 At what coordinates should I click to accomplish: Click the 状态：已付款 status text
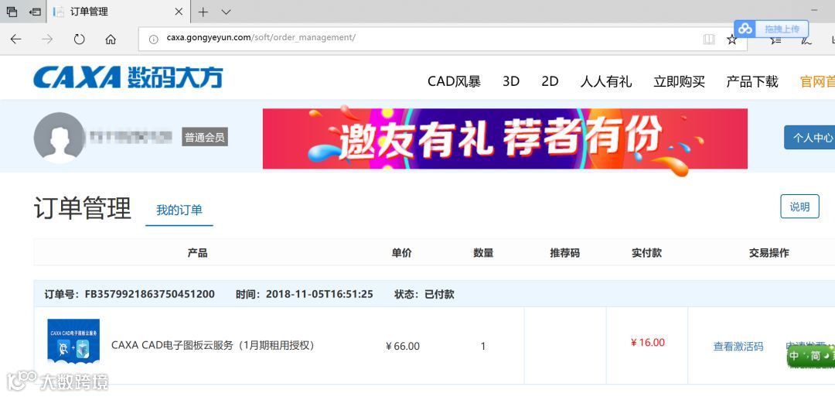point(424,294)
